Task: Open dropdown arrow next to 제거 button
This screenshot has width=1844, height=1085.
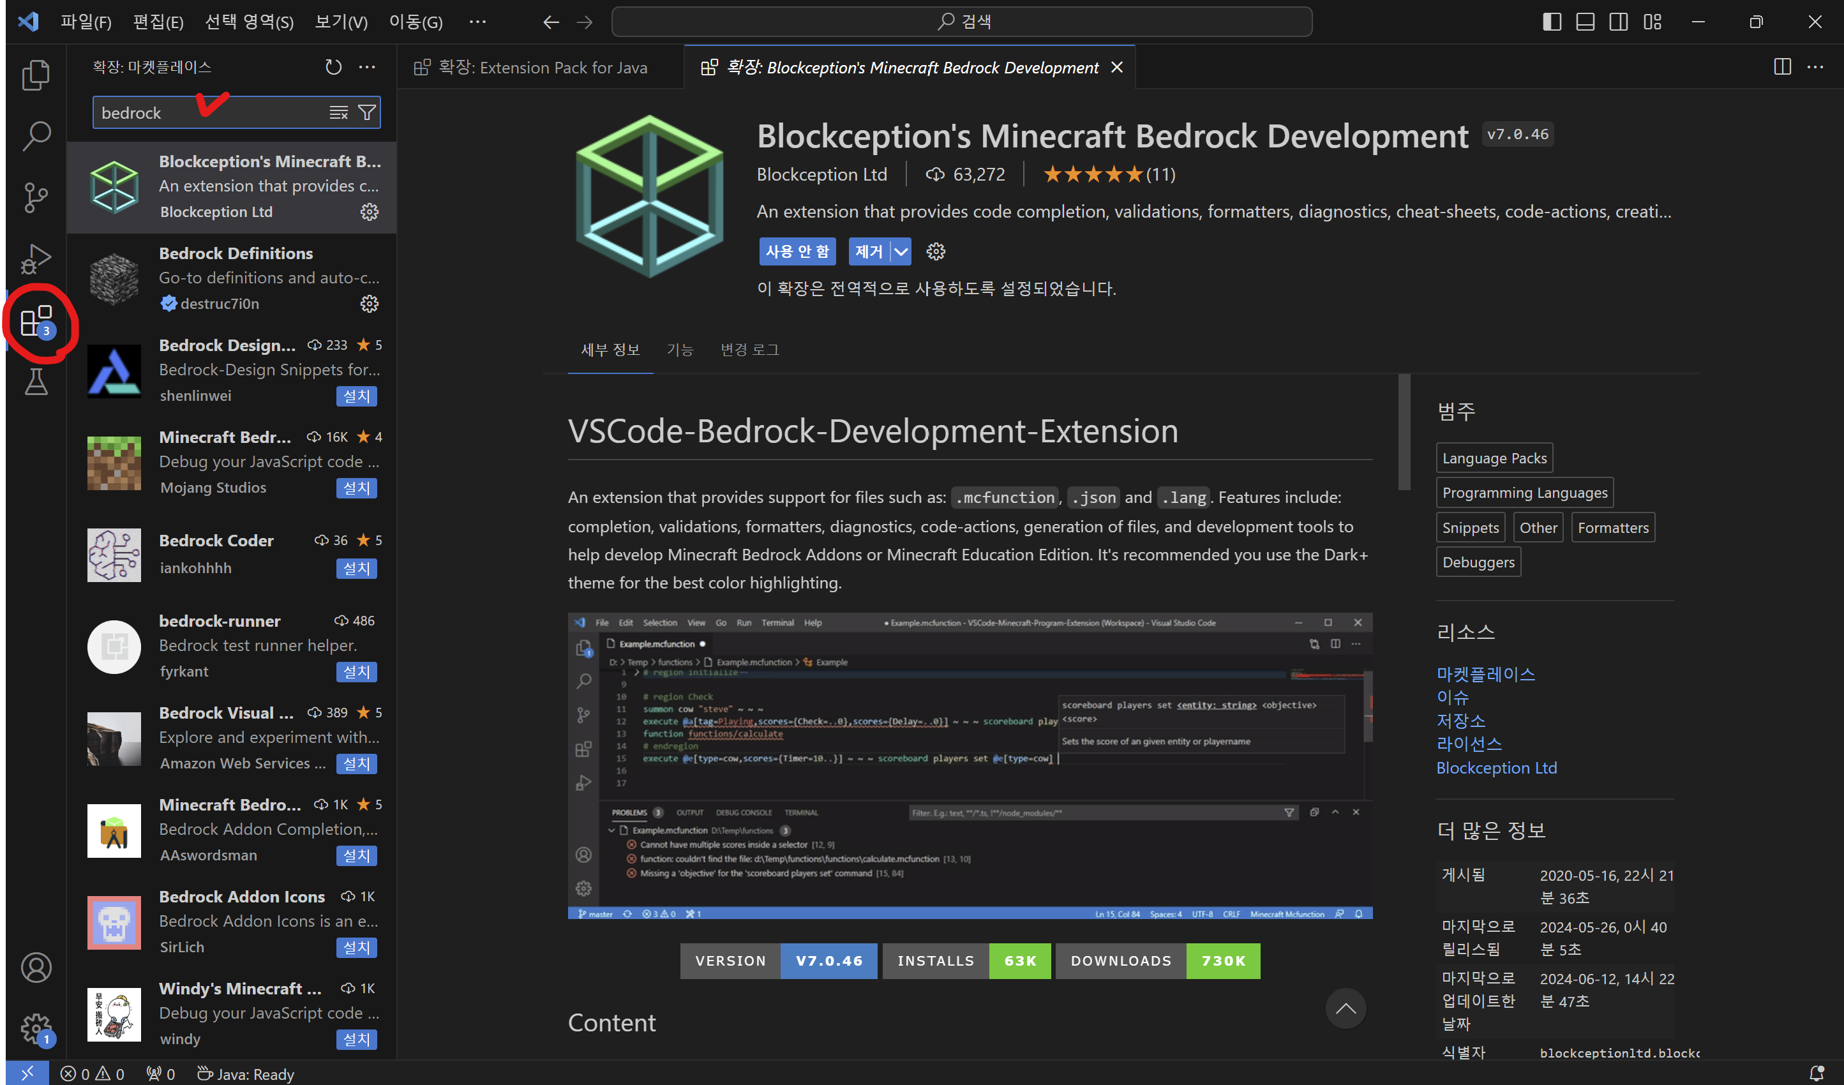Action: (x=901, y=251)
